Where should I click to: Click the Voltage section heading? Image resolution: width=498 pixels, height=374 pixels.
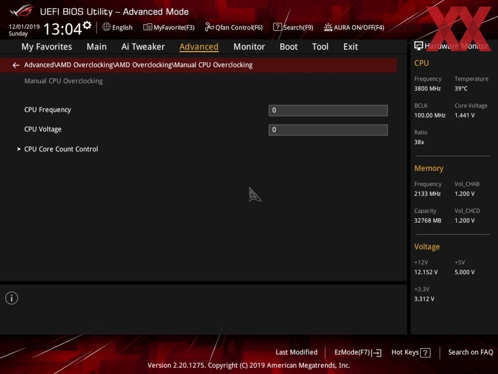427,247
